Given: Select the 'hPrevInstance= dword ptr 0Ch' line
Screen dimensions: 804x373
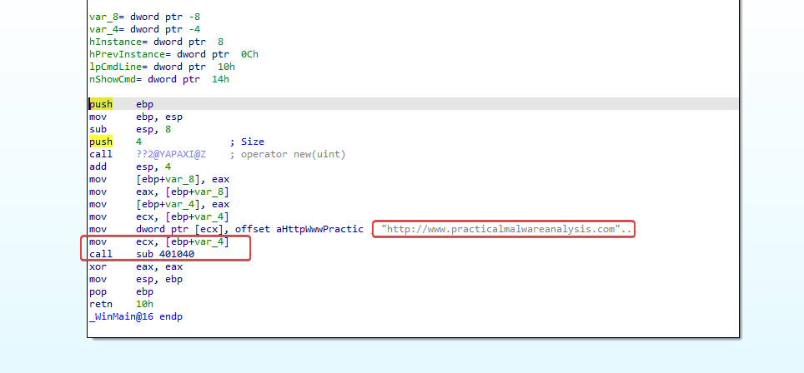Looking at the screenshot, I should point(173,54).
